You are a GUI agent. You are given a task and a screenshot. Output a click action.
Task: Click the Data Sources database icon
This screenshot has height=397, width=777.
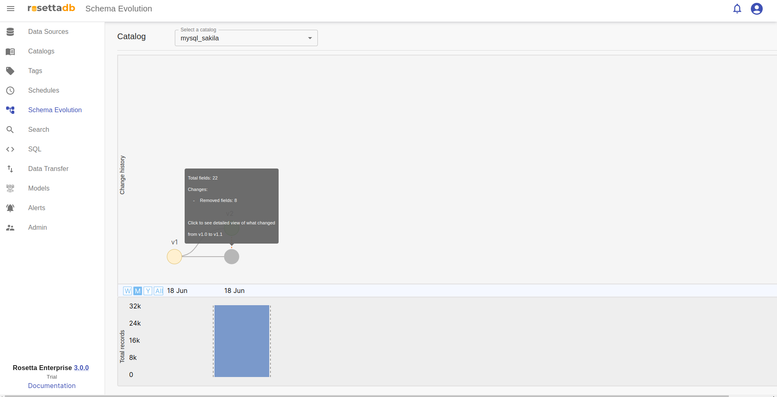click(x=10, y=32)
